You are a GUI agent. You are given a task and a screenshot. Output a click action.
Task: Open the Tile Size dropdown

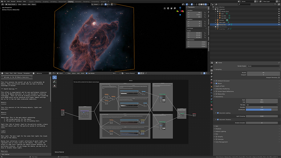coord(262,104)
